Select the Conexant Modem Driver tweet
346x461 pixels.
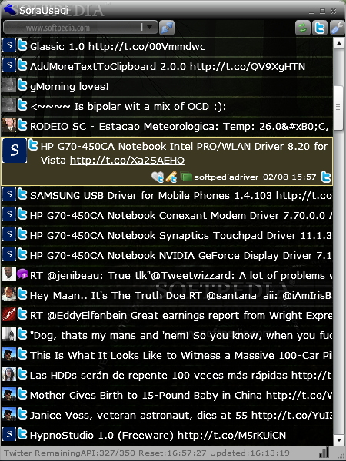(x=167, y=216)
